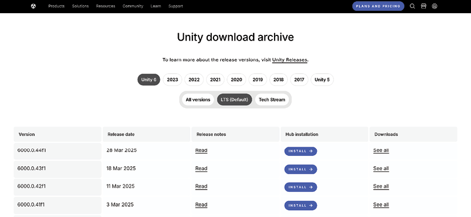The image size is (471, 217).
Task: Click the Version column header
Action: pos(57,134)
